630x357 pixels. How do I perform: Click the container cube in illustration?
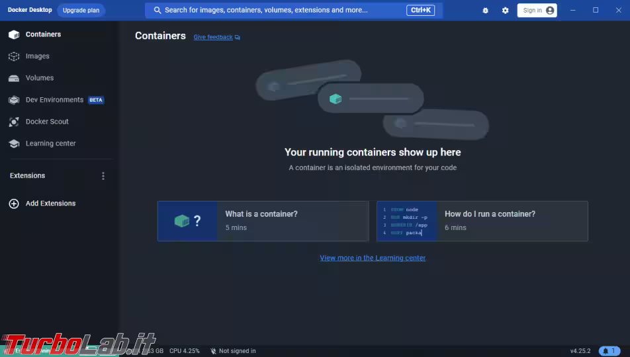[x=336, y=99]
